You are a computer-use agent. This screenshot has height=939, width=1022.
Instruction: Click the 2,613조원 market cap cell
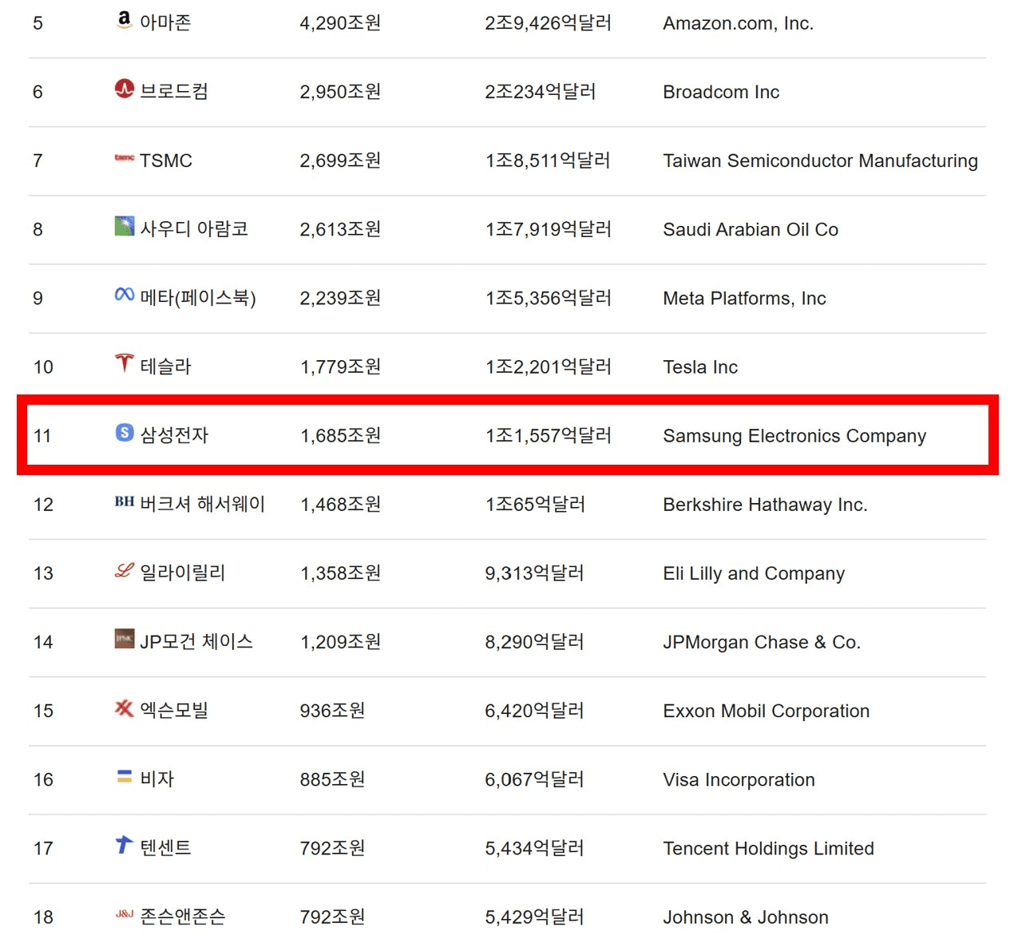pos(340,229)
